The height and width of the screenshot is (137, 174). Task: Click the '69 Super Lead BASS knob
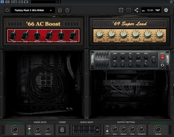click(x=112, y=34)
